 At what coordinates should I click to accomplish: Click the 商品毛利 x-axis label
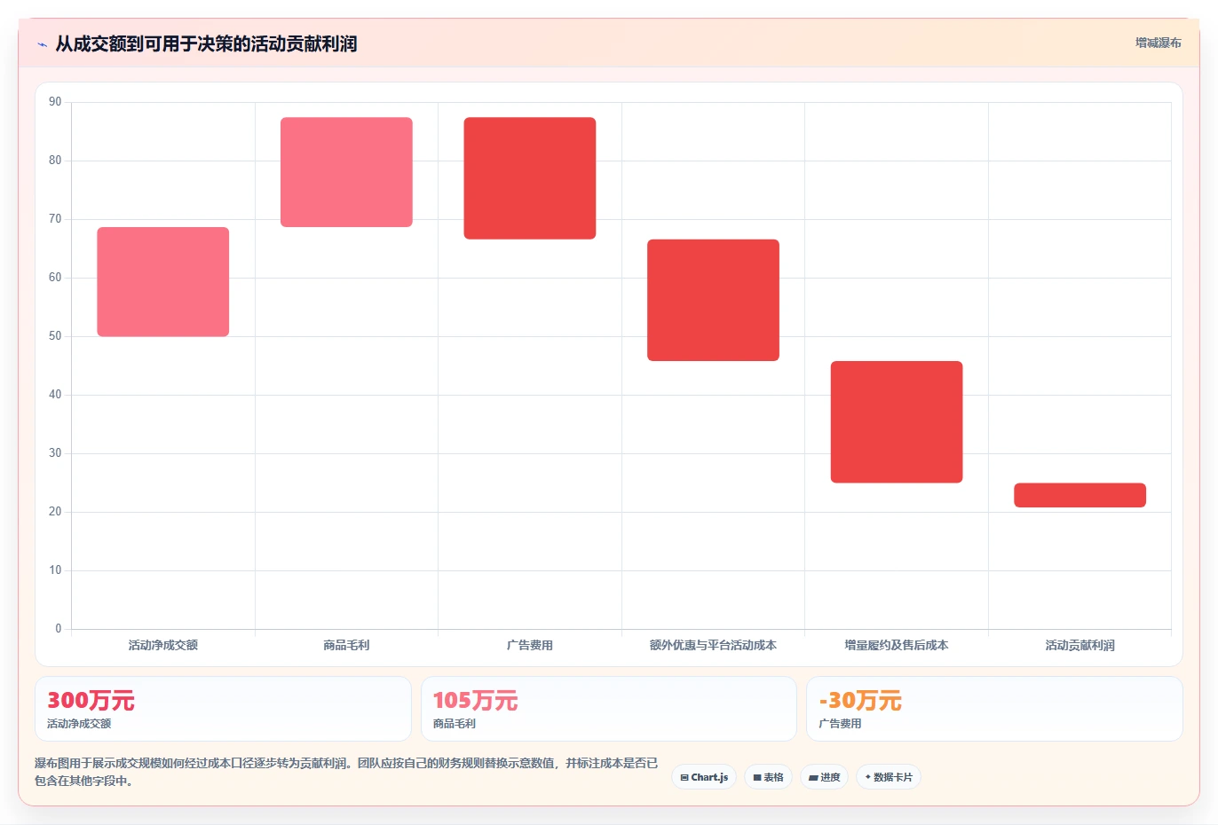point(346,645)
